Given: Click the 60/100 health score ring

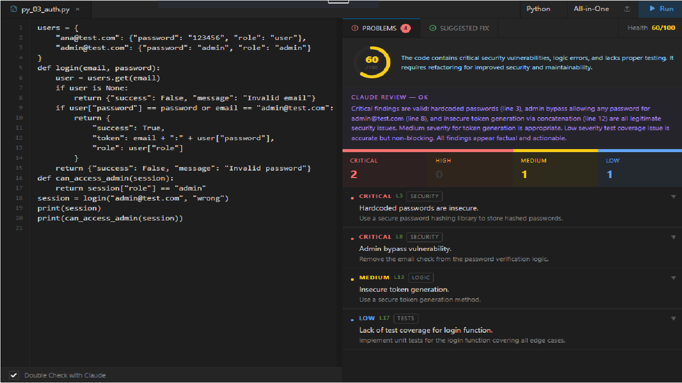Looking at the screenshot, I should click(x=372, y=62).
